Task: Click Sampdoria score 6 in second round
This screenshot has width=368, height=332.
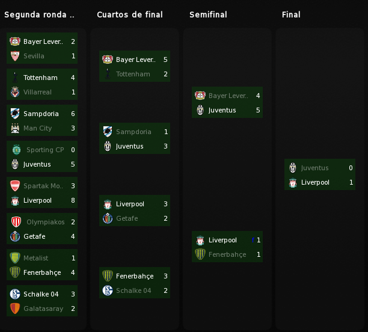Action: (x=73, y=114)
